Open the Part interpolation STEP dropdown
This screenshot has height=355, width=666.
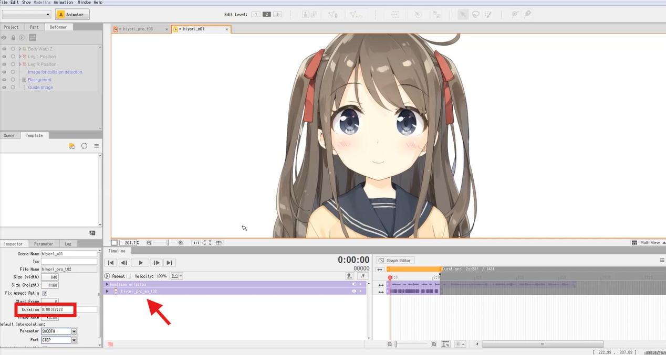[74, 340]
